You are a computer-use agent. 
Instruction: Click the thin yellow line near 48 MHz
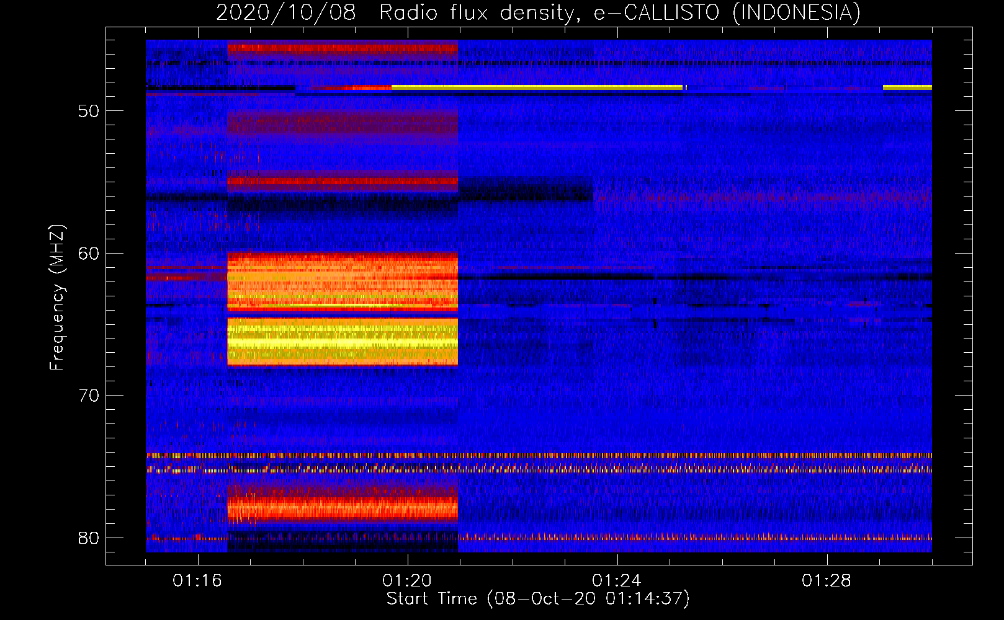click(x=537, y=87)
